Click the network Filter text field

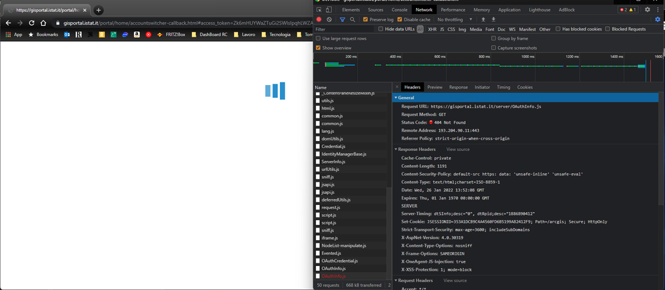tap(344, 29)
